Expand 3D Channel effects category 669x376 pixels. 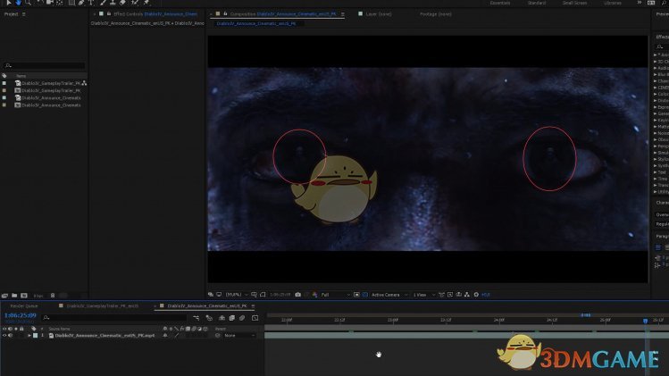tap(656, 62)
